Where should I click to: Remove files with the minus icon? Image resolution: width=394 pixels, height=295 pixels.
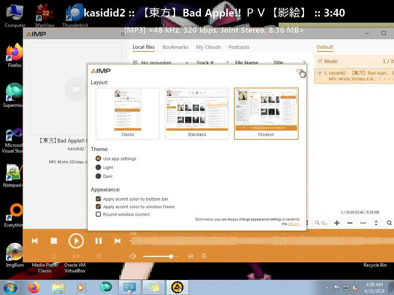tap(350, 223)
